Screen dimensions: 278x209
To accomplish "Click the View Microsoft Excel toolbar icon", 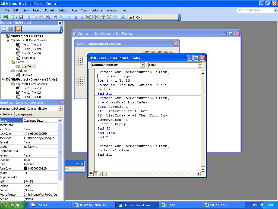I will click(6, 17).
